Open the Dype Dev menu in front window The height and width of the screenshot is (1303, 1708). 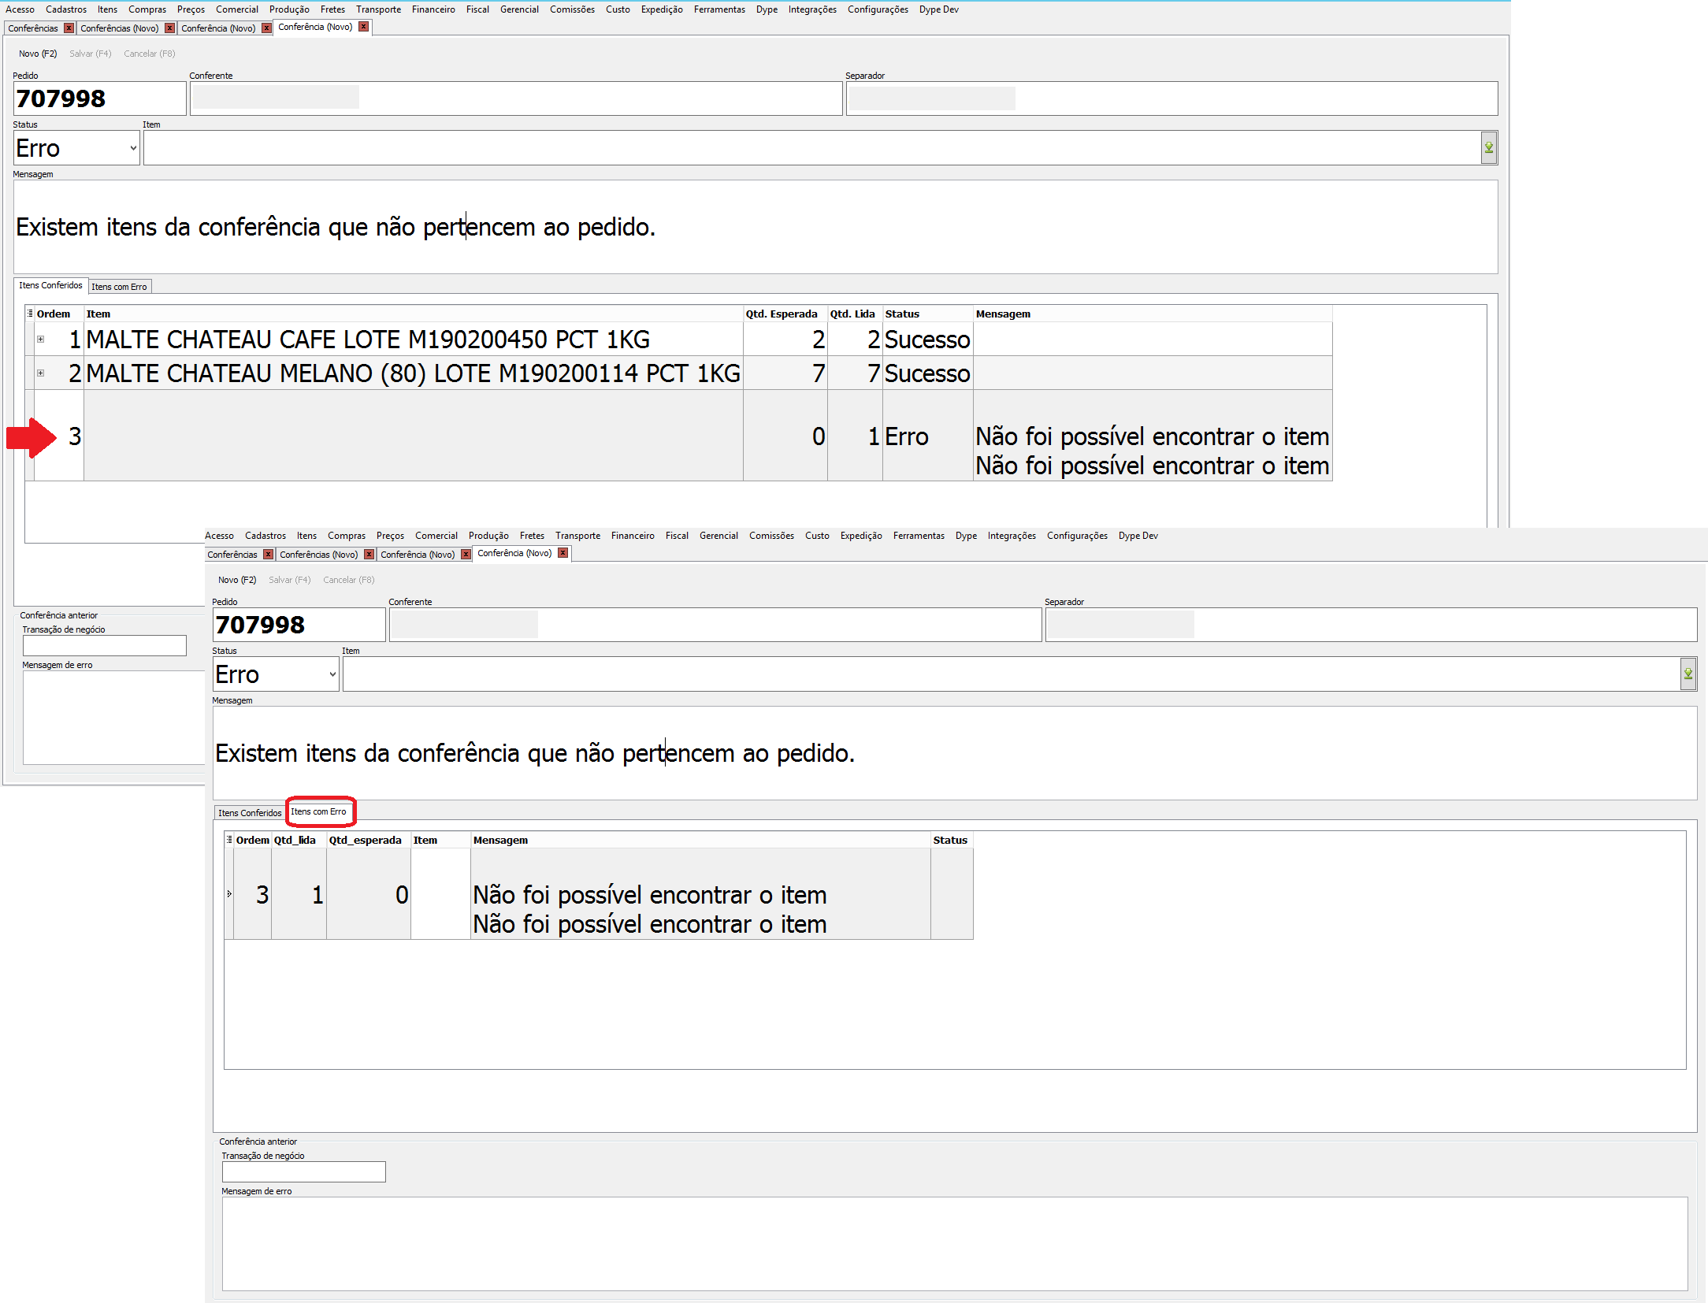[1138, 536]
